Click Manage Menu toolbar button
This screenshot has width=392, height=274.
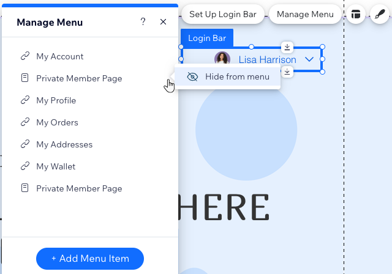[305, 14]
